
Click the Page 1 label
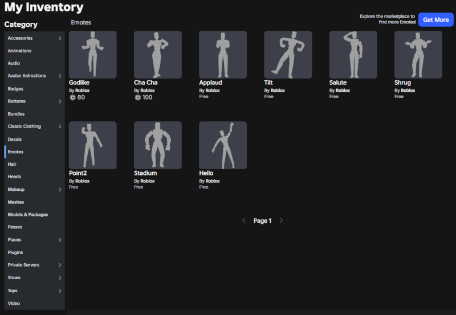[262, 221]
